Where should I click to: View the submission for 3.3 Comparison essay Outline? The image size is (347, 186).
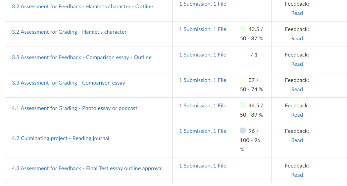(203, 55)
